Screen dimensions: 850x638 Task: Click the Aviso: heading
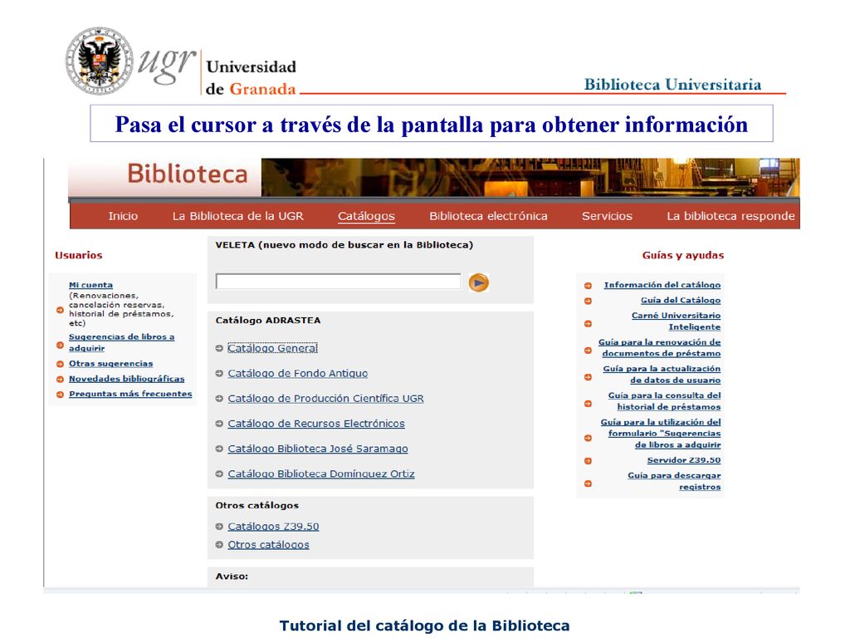(232, 577)
